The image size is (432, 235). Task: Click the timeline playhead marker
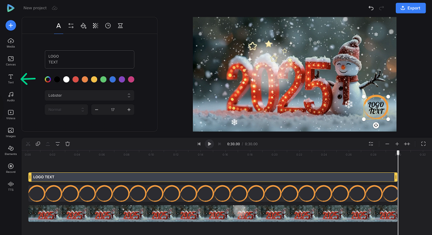tap(398, 153)
